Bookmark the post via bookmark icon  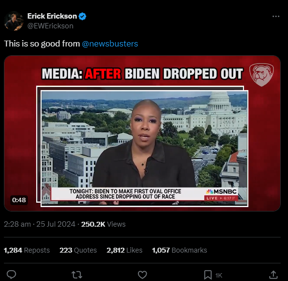click(x=208, y=275)
